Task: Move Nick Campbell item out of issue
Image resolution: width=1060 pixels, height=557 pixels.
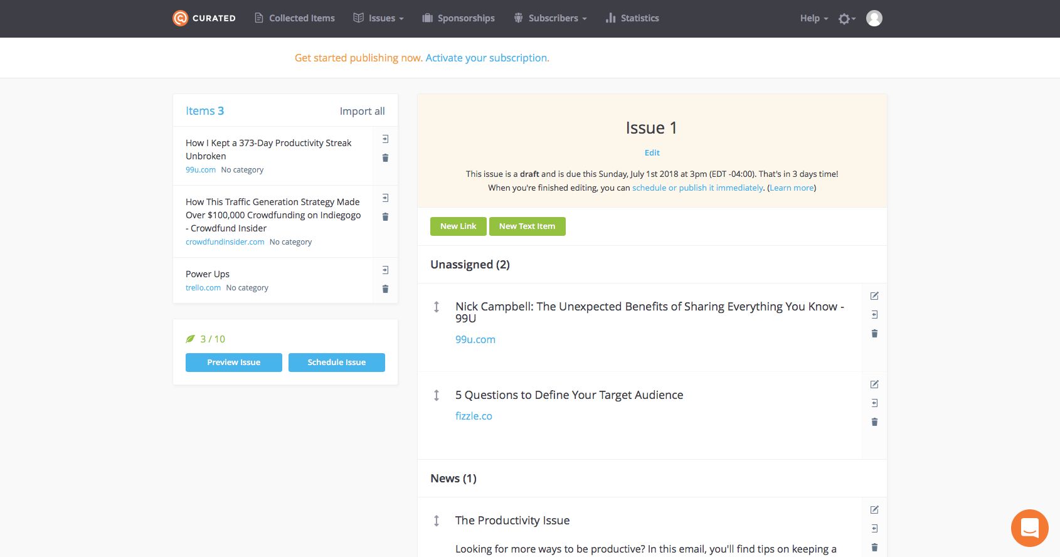Action: [x=874, y=315]
